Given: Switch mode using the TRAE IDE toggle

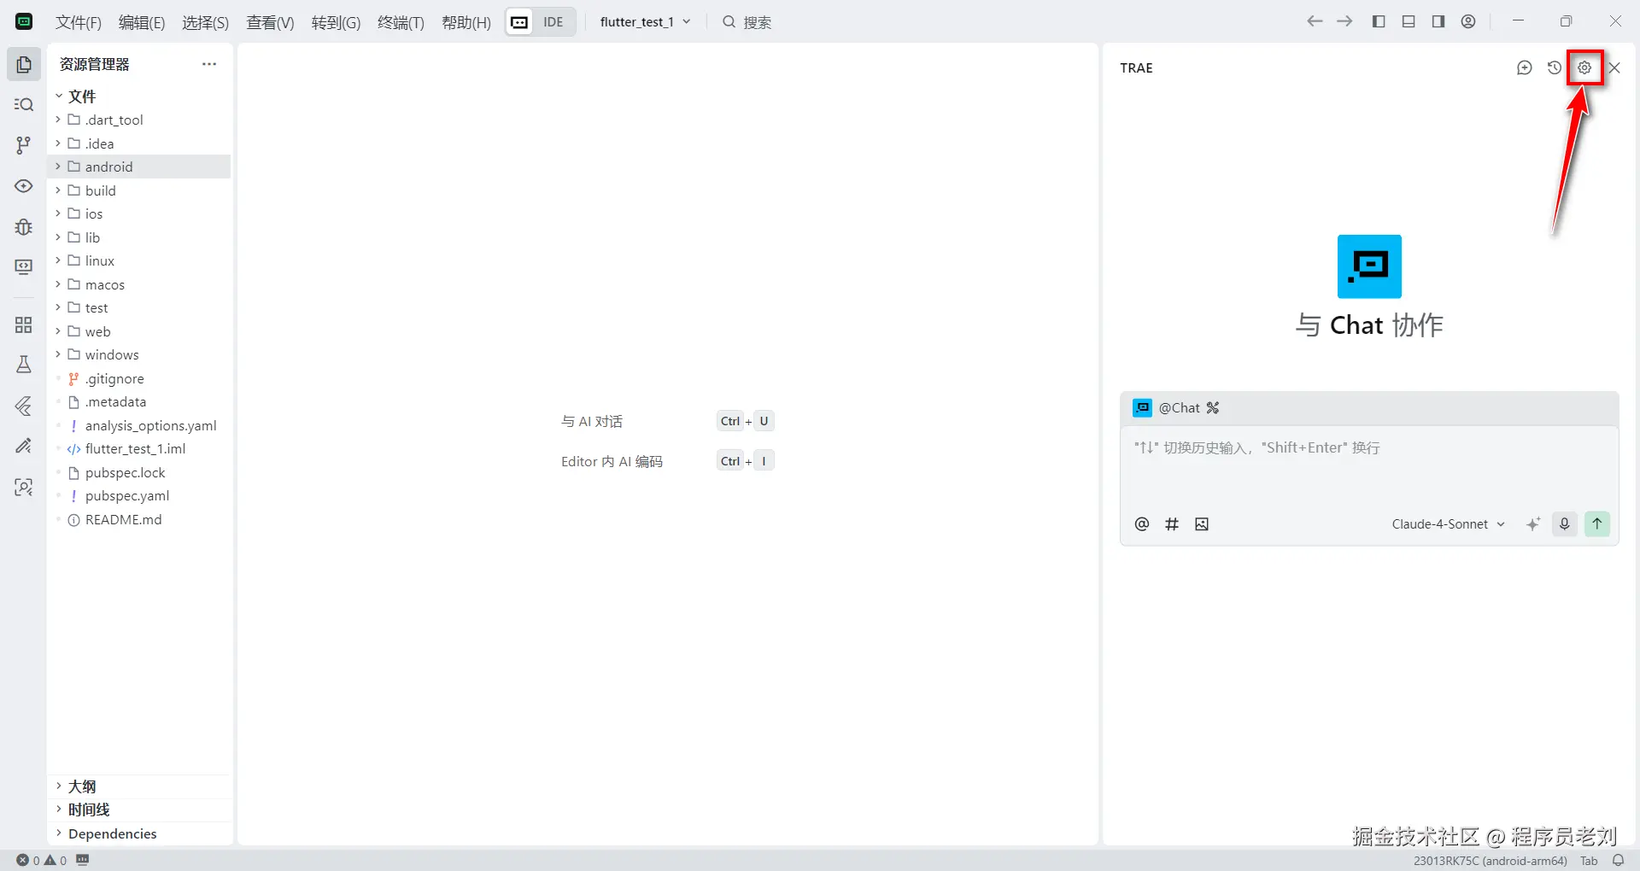Looking at the screenshot, I should click(x=540, y=22).
